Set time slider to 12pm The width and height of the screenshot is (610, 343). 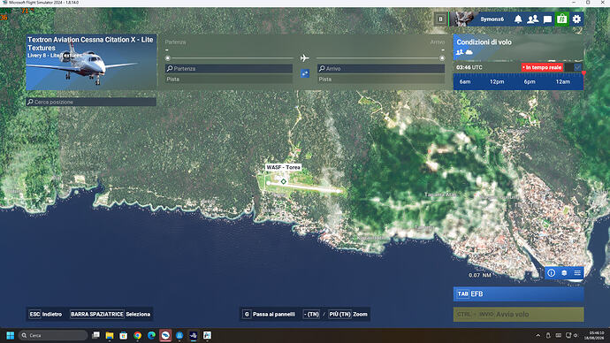[497, 81]
